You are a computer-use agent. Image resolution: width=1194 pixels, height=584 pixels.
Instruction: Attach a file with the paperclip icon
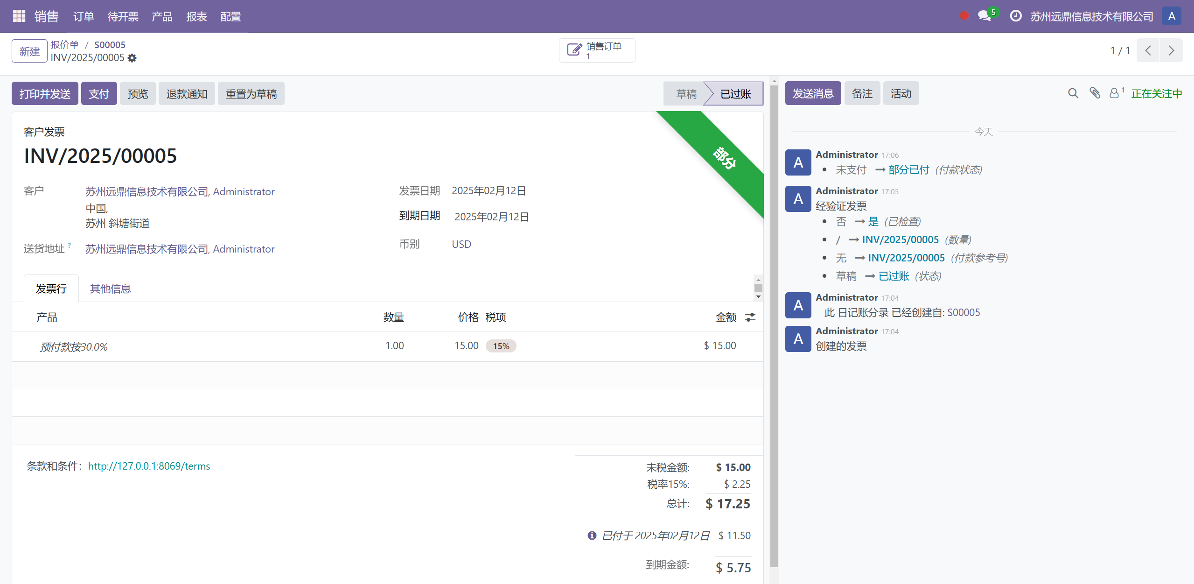(1095, 93)
